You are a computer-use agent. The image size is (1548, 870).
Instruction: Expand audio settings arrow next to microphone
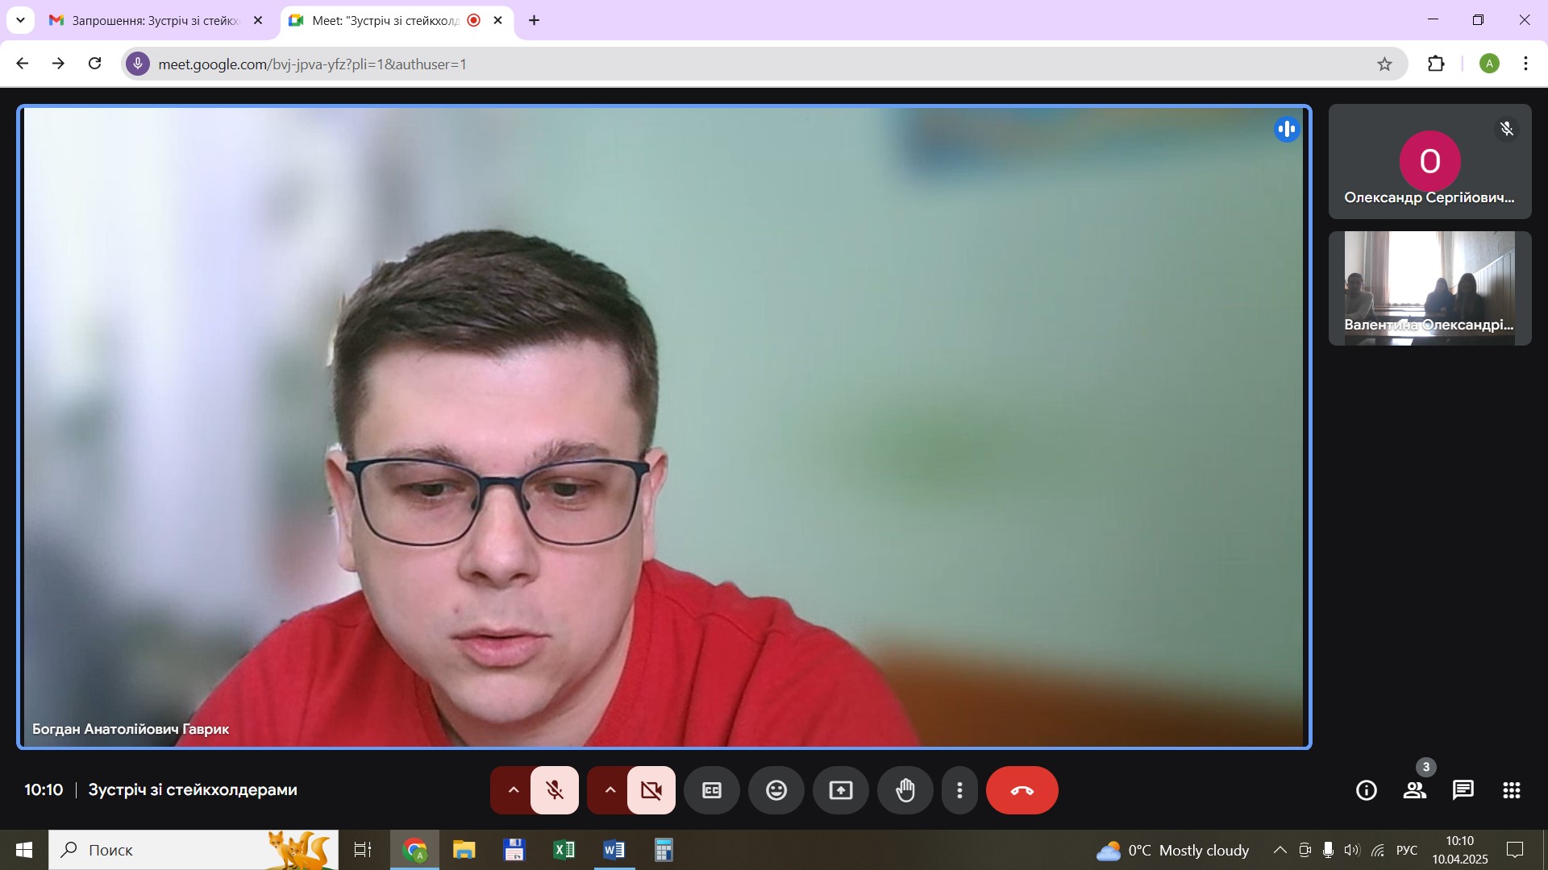[x=513, y=790]
